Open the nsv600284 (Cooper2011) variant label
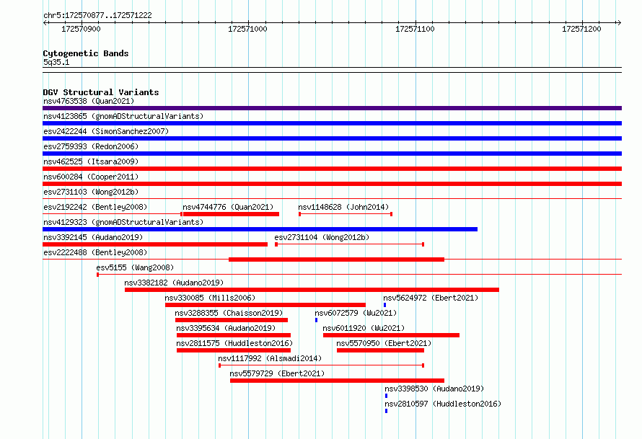This screenshot has width=642, height=439. click(x=91, y=177)
